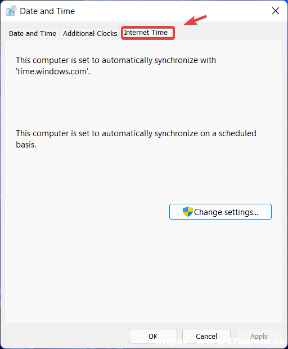Click the UAC shield icon on Change settings
The image size is (288, 349).
pos(188,212)
